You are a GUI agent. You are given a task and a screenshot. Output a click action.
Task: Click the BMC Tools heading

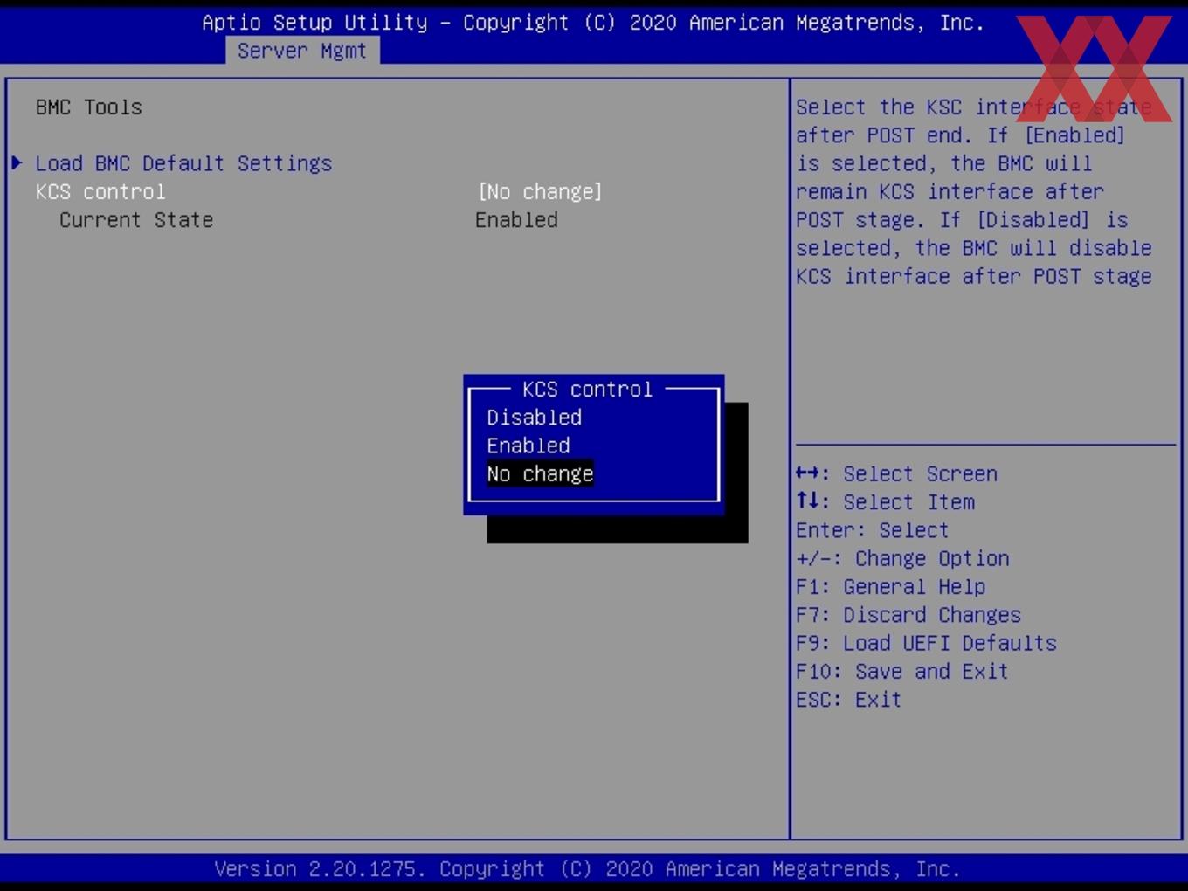coord(89,107)
